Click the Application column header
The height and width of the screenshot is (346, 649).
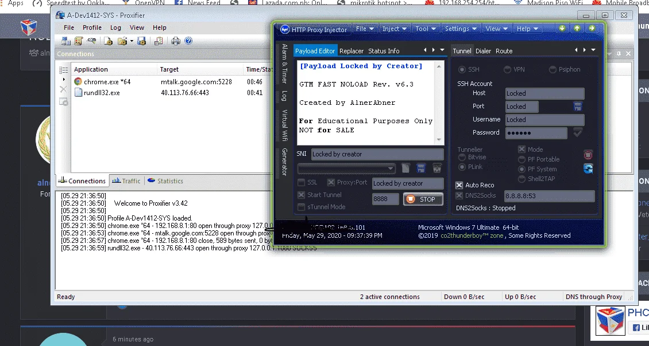[114, 69]
